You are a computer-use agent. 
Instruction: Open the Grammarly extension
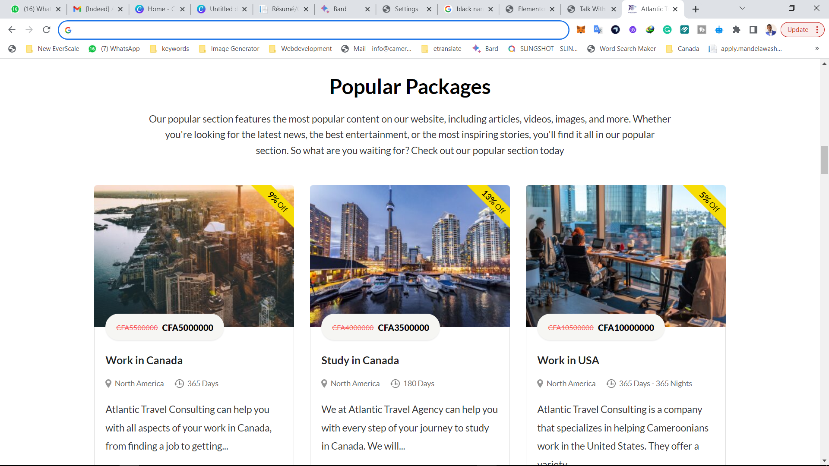tap(667, 30)
